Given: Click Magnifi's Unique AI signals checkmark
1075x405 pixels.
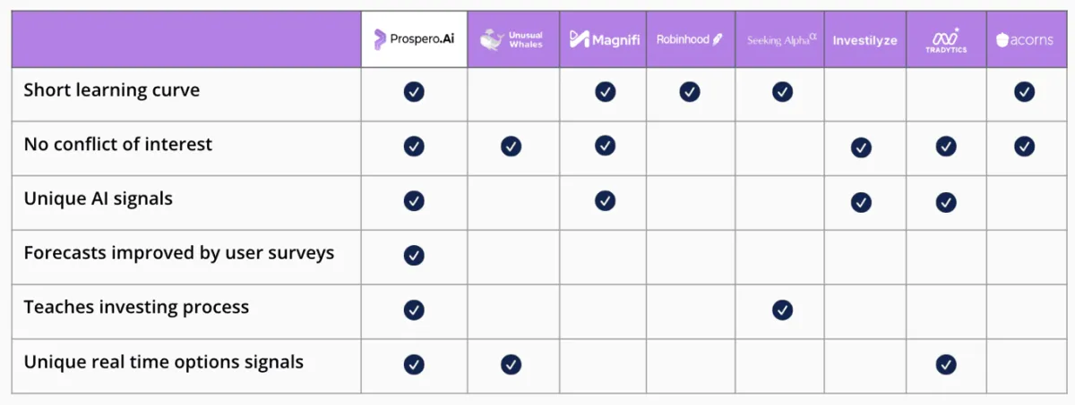Looking at the screenshot, I should click(605, 200).
